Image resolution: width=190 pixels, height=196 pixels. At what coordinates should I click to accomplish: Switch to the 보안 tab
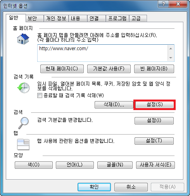pyautogui.click(x=35, y=18)
